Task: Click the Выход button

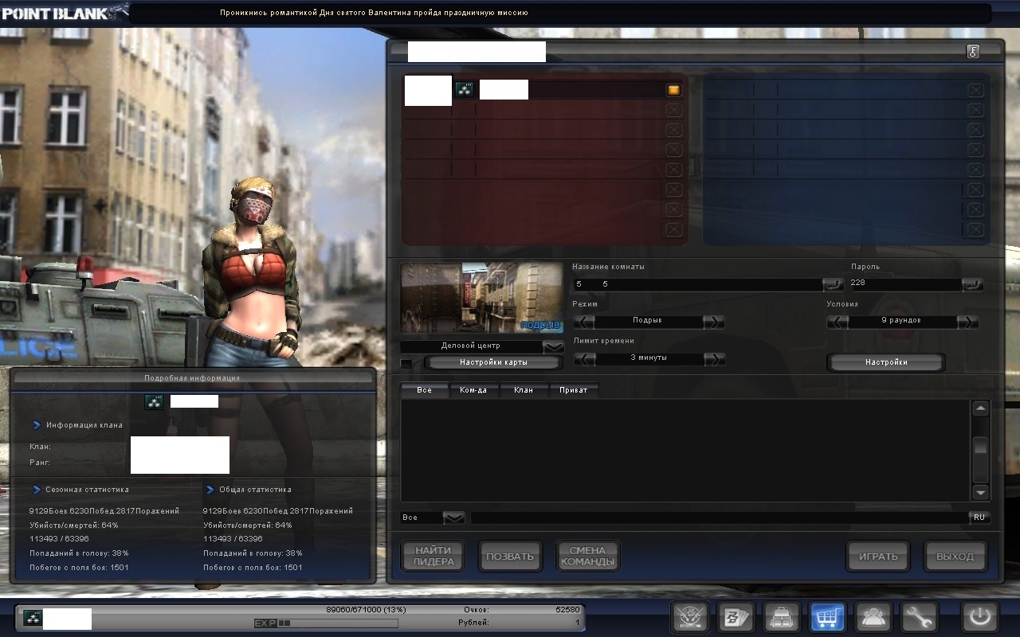Action: click(x=955, y=556)
